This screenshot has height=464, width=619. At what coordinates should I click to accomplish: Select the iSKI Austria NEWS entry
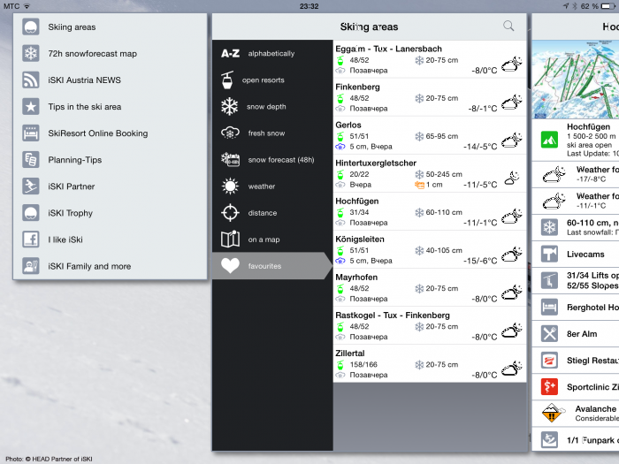pos(111,80)
